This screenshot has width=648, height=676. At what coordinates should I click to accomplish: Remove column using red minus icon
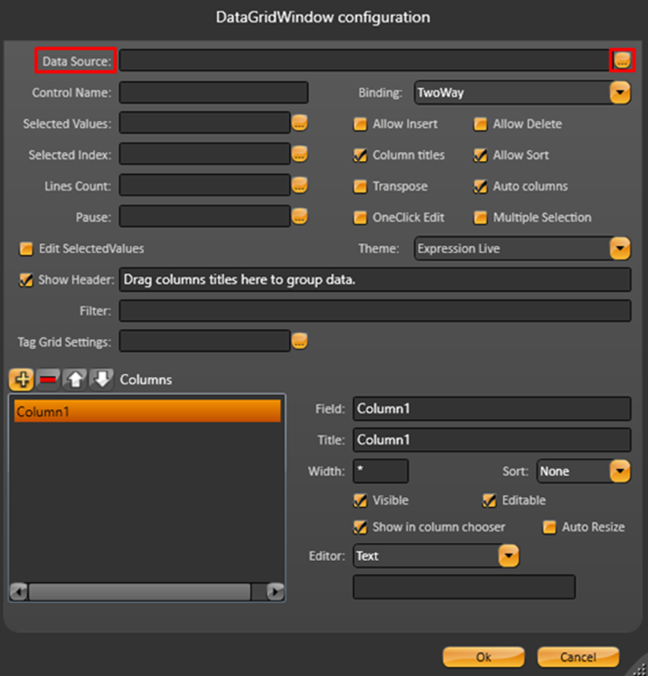click(x=48, y=379)
